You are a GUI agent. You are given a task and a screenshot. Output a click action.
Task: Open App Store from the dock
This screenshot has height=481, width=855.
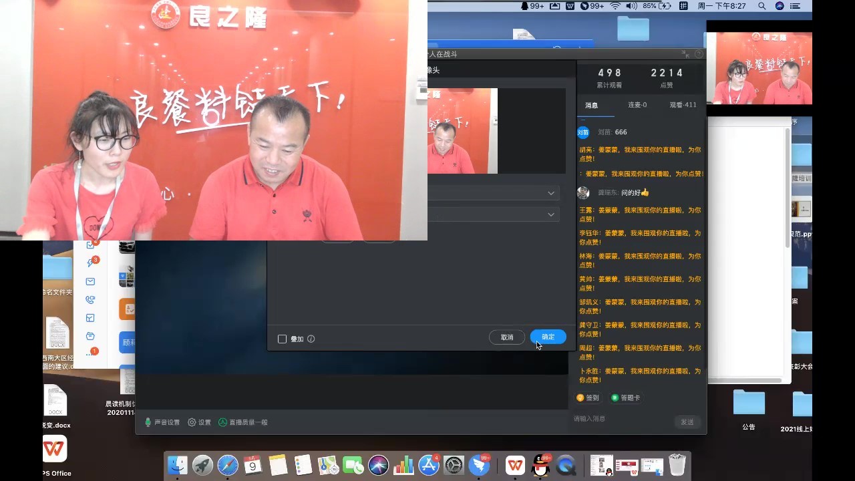click(x=429, y=465)
